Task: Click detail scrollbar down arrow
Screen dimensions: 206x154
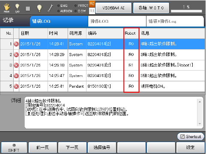Action: [200, 124]
